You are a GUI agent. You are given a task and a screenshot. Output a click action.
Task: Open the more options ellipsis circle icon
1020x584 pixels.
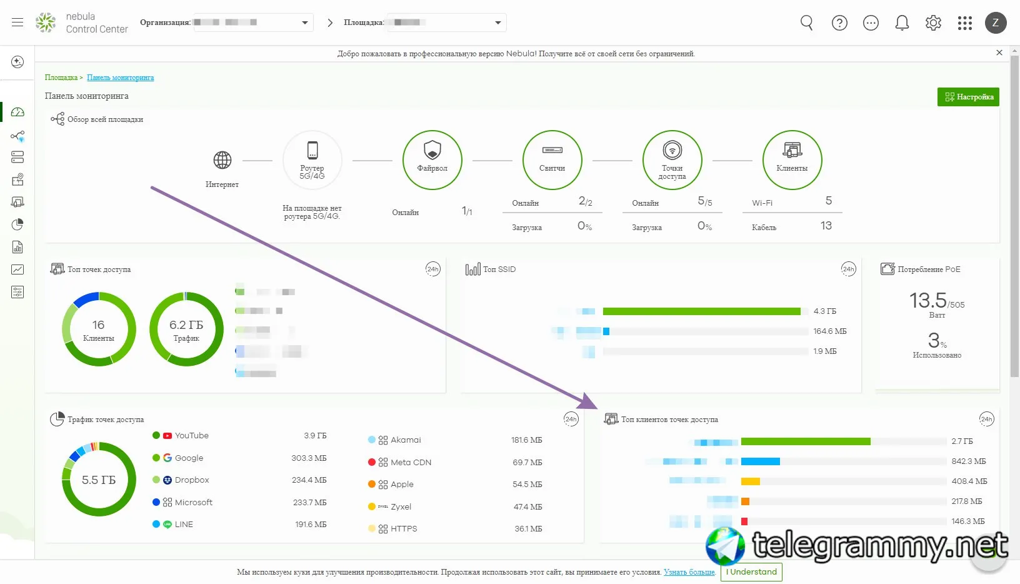[871, 23]
